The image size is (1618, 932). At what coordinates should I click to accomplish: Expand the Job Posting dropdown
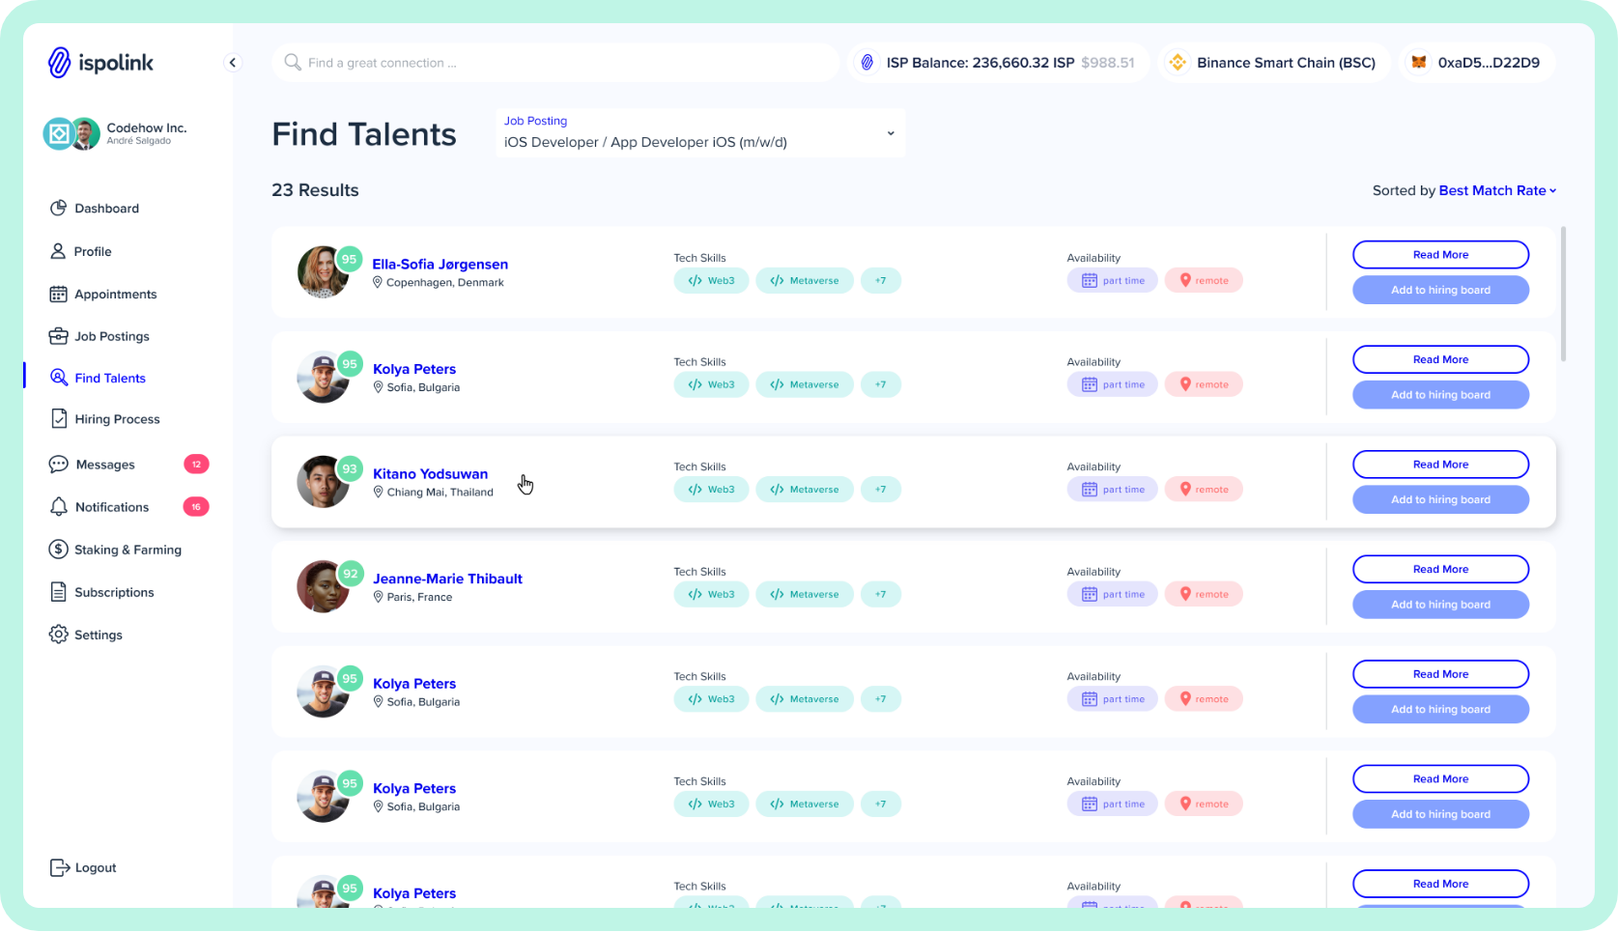(x=891, y=133)
